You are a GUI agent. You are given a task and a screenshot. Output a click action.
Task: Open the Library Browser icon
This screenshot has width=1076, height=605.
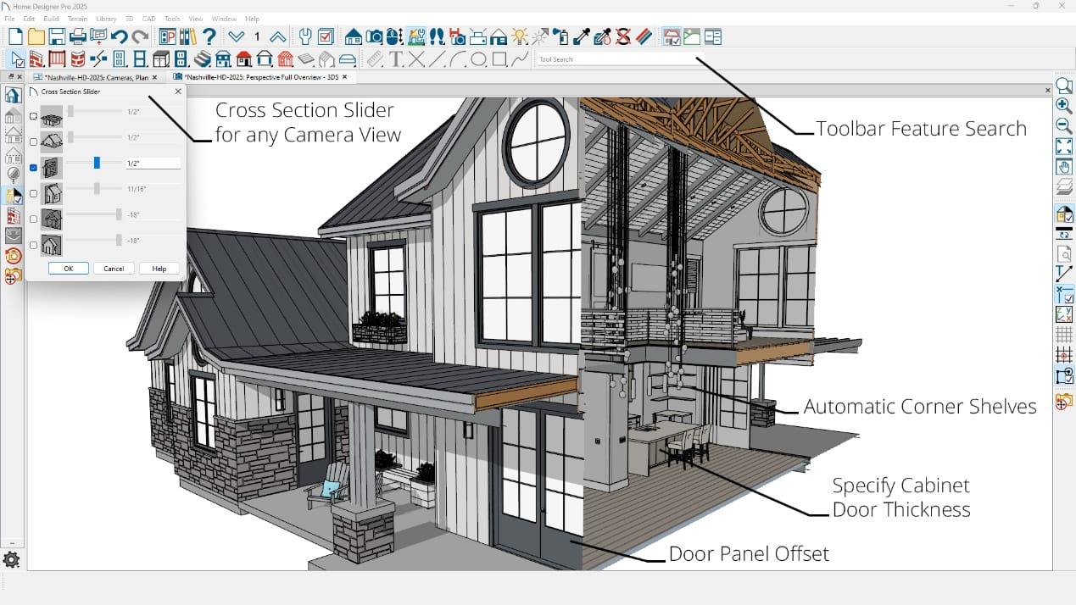point(190,36)
